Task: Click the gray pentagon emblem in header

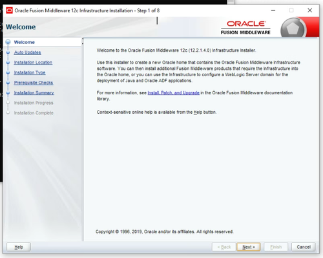Action: (x=293, y=28)
